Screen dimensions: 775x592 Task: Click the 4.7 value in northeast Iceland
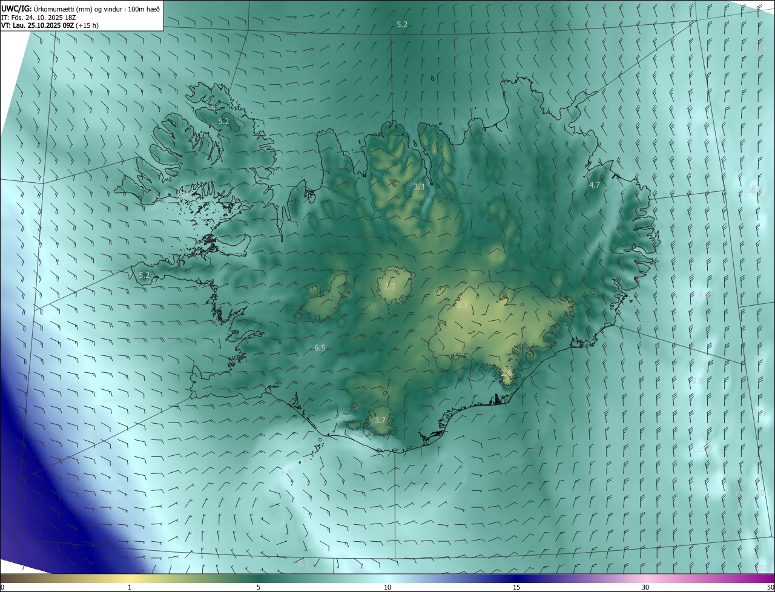pos(594,185)
